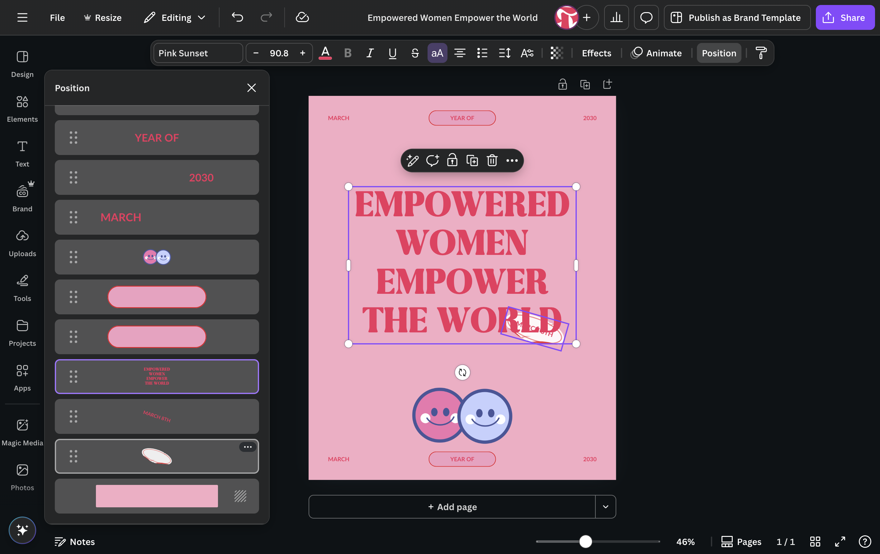Open Magic Media in the sidebar
Screen dimensions: 880x554
tap(22, 433)
